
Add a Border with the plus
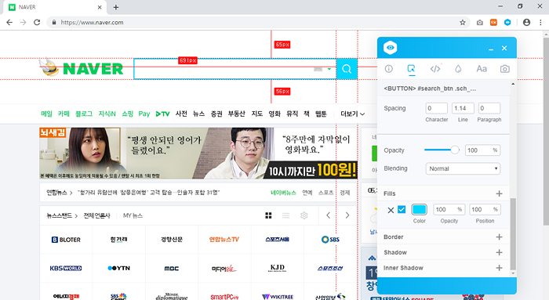pyautogui.click(x=500, y=237)
